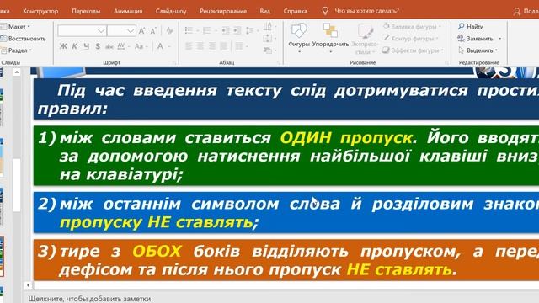The width and height of the screenshot is (539, 303).
Task: Click the Восстановить reset button
Action: [24, 39]
